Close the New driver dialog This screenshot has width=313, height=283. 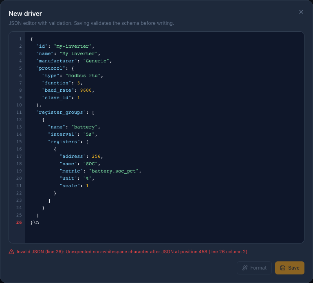301,12
